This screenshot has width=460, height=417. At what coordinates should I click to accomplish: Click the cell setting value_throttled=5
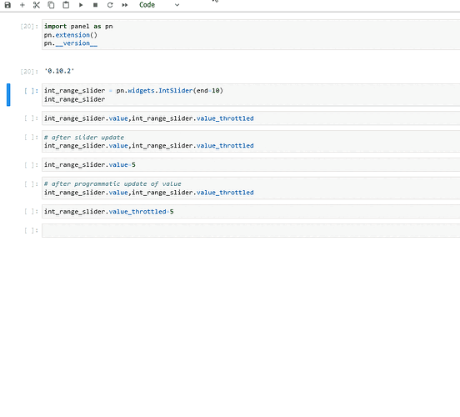click(251, 212)
